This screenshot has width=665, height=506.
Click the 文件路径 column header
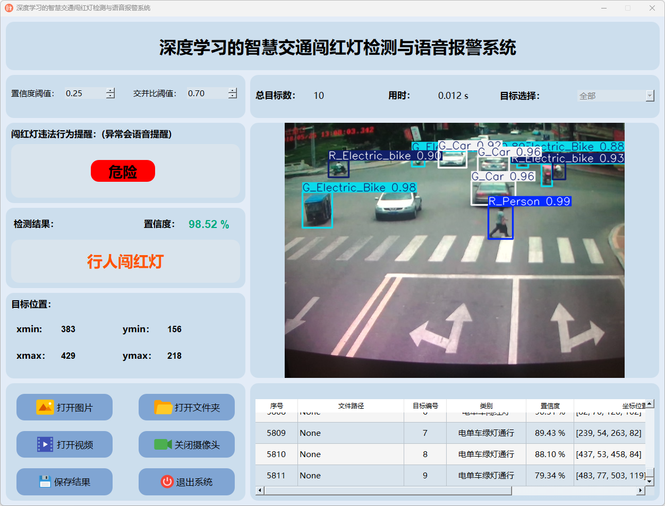point(351,406)
